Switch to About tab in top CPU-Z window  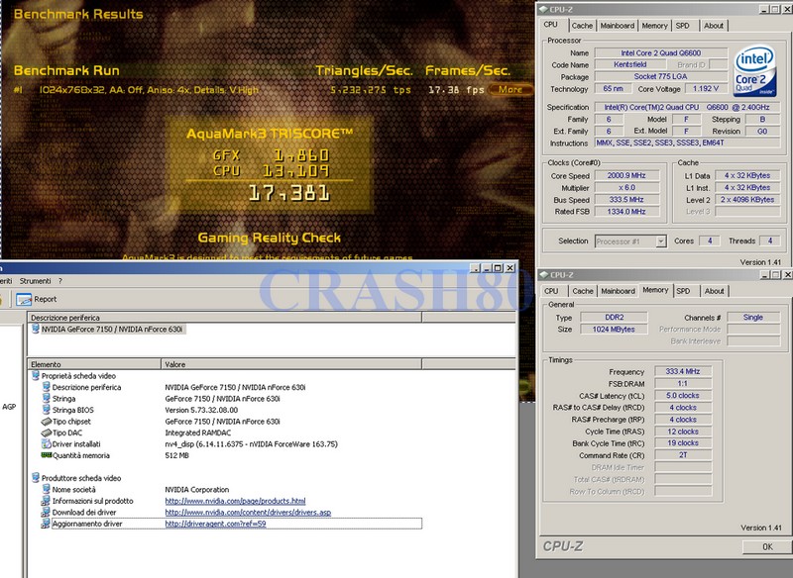pyautogui.click(x=714, y=26)
